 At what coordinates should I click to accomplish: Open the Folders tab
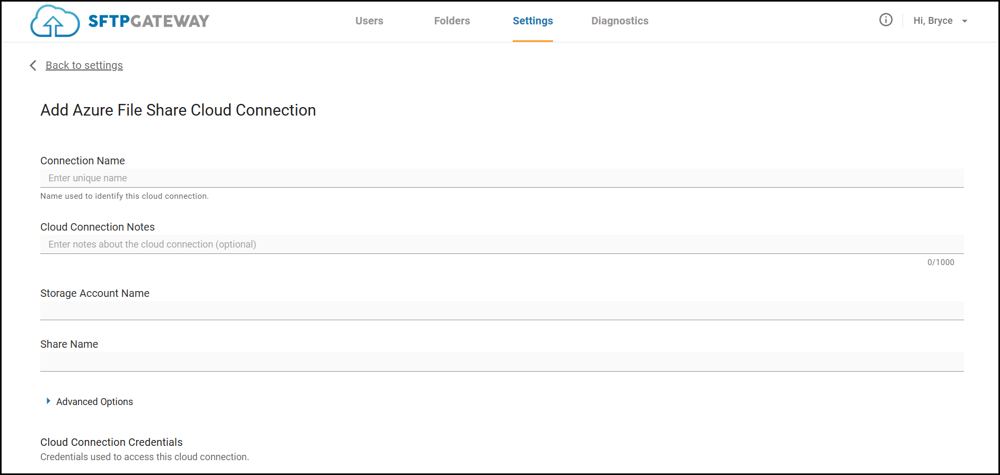(x=452, y=21)
